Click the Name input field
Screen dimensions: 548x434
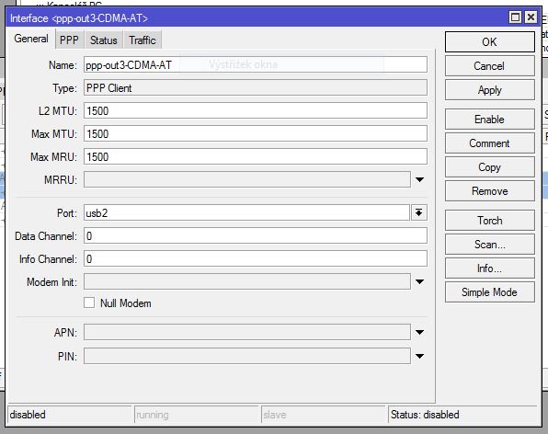[255, 64]
